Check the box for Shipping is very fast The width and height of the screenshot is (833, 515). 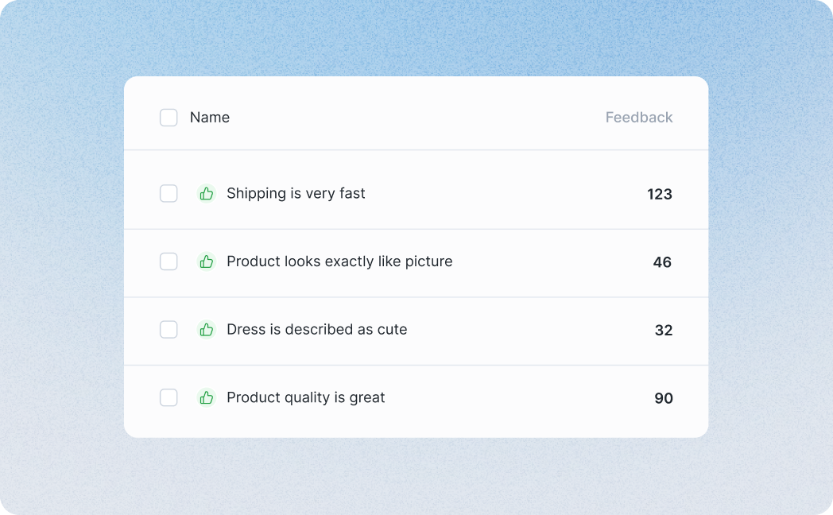click(169, 194)
